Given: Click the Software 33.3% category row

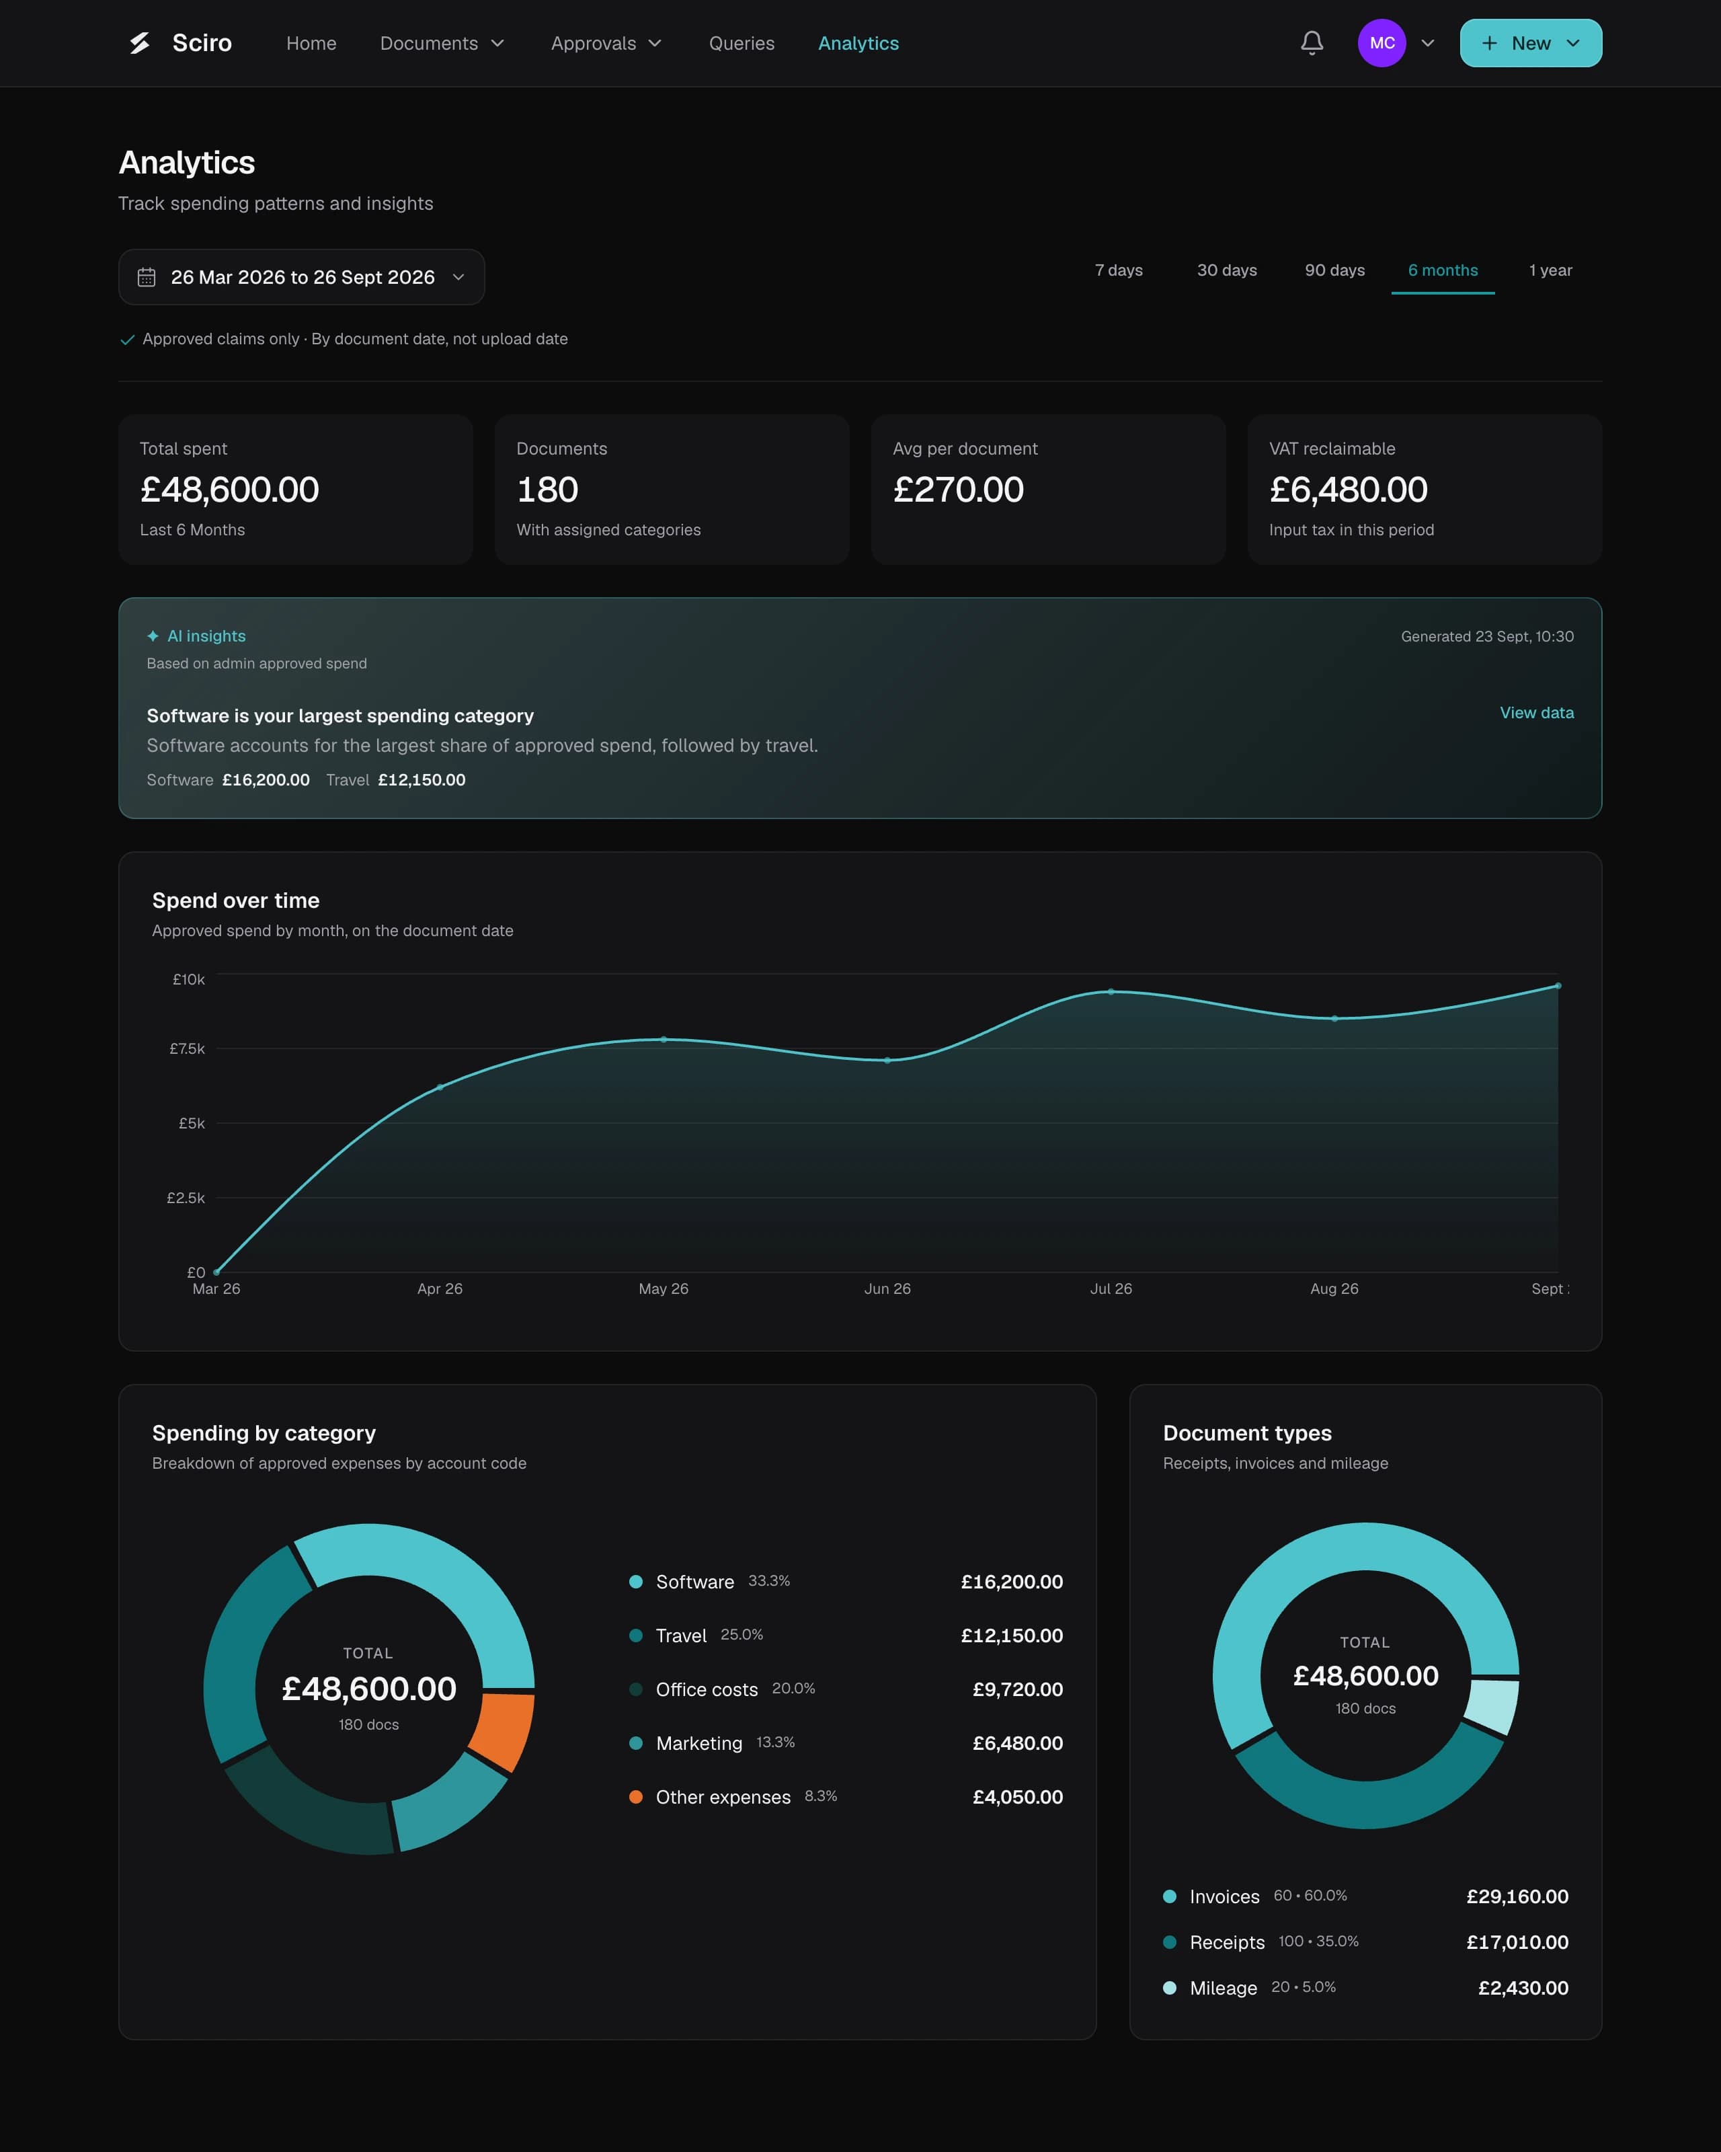Looking at the screenshot, I should [846, 1581].
